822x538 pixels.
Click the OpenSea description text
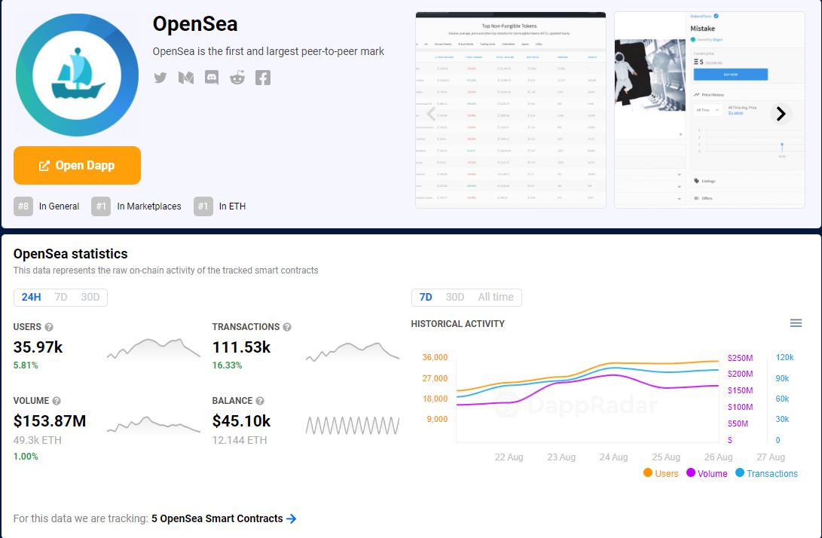268,51
